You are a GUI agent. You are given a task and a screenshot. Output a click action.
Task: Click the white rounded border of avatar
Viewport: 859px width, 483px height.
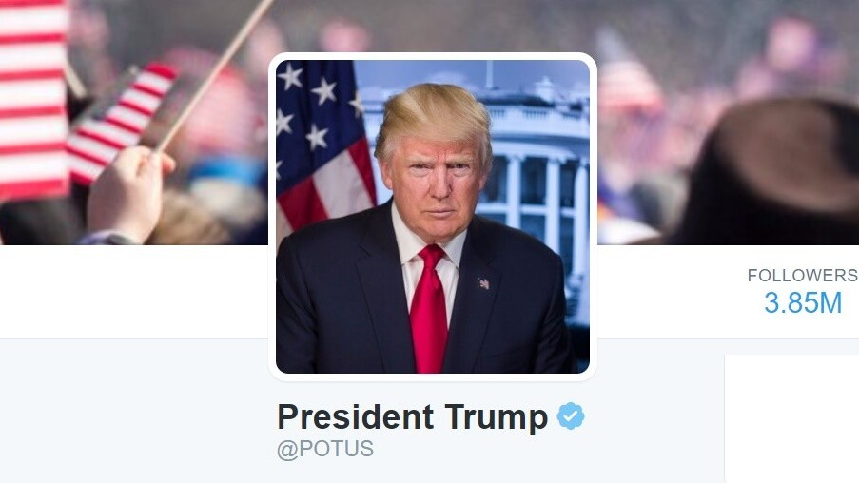[433, 56]
